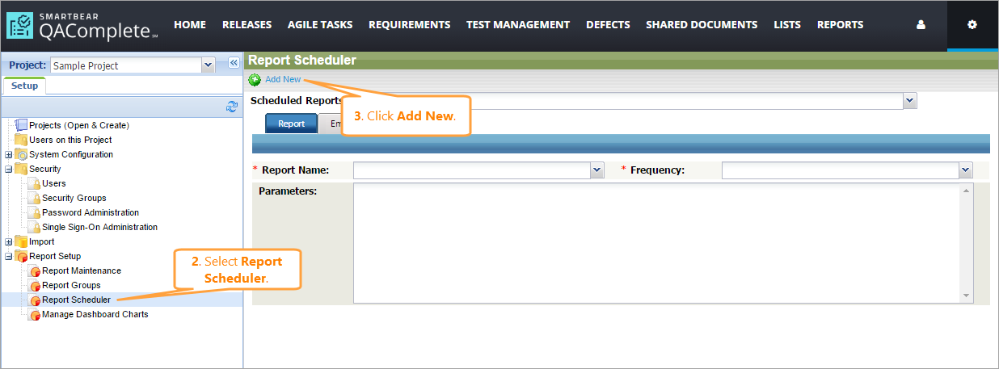Click the Report Setup folder icon

[21, 256]
